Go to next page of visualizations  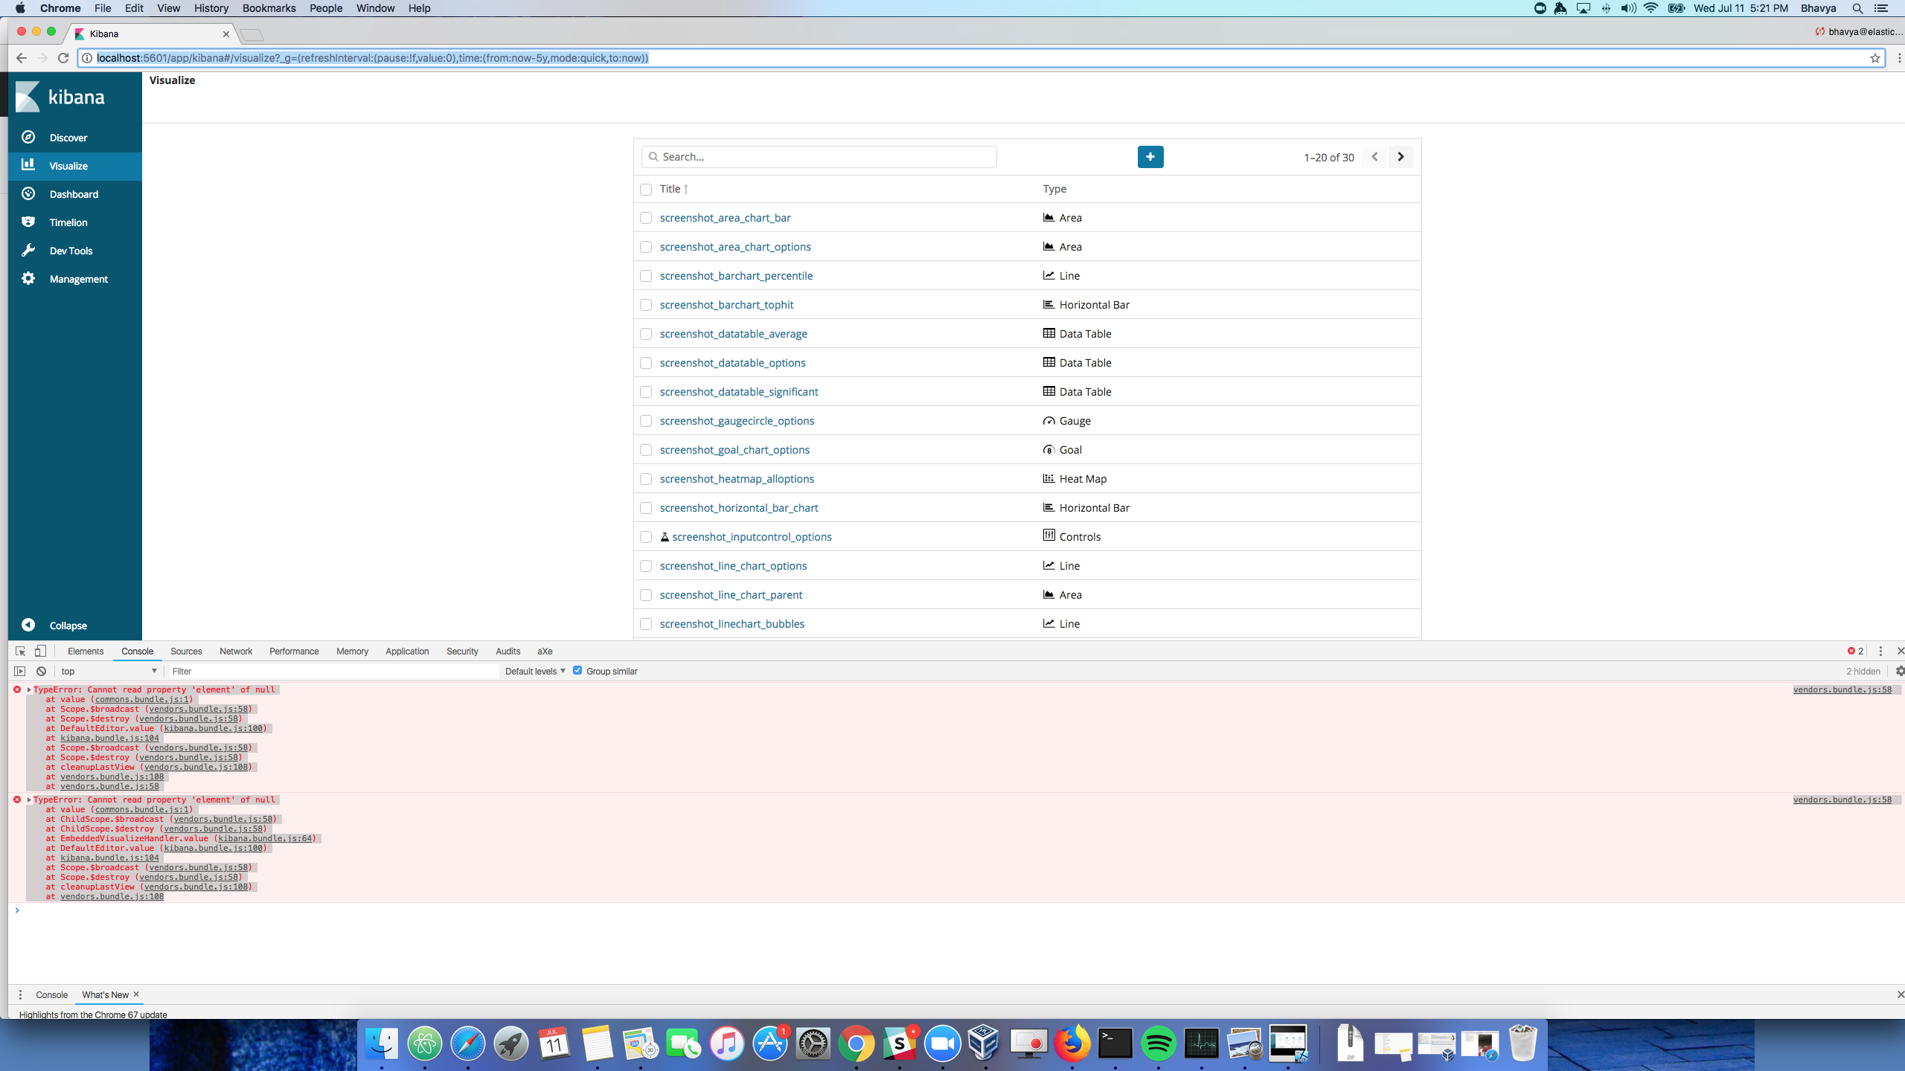pyautogui.click(x=1400, y=157)
